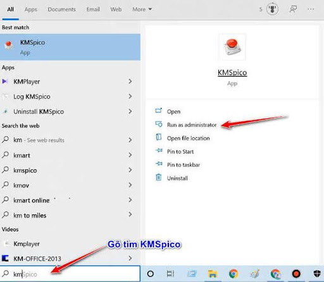Viewport: 324px width, 282px height.
Task: Click the Open file location folder icon
Action: pos(159,137)
